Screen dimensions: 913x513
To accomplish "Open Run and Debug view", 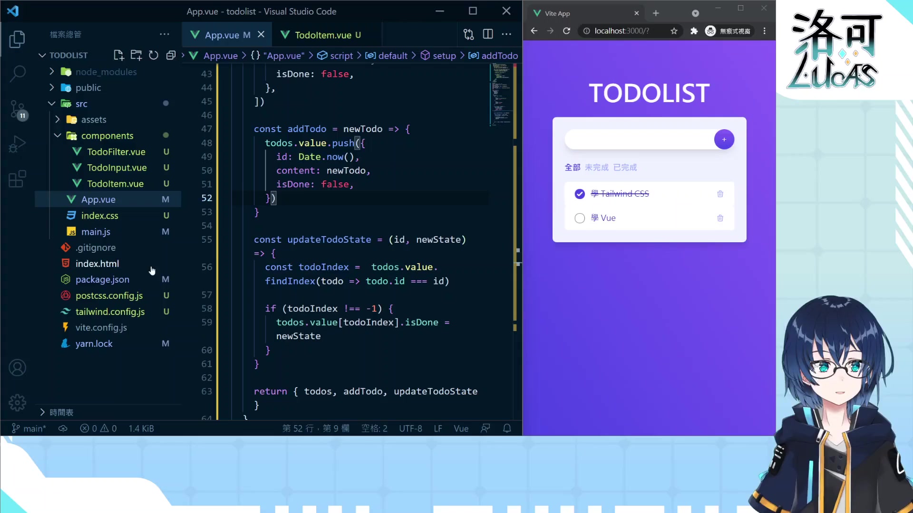I will point(18,144).
